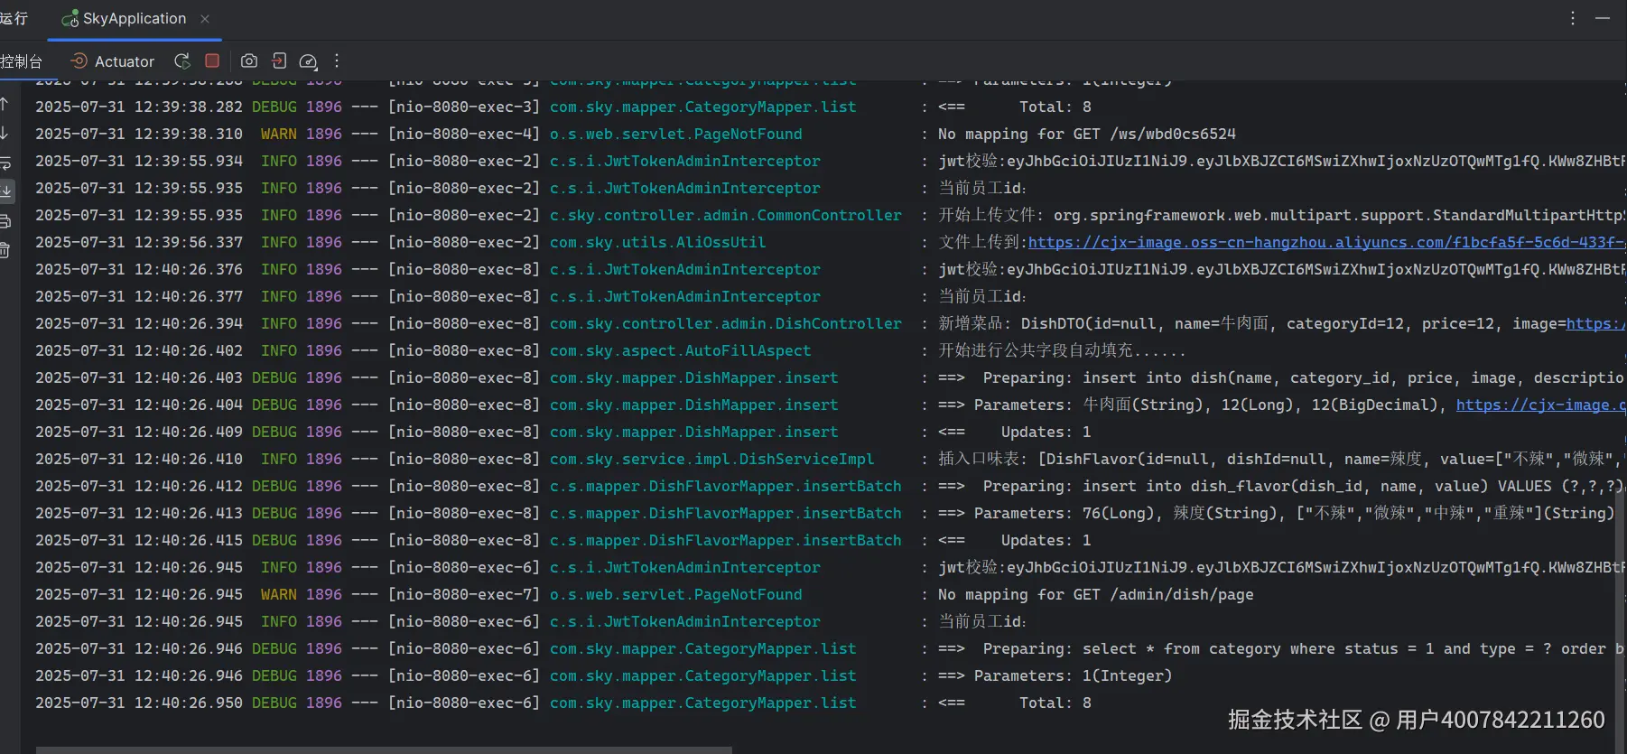1627x754 pixels.
Task: Select the SkyApplication run tab
Action: (134, 18)
